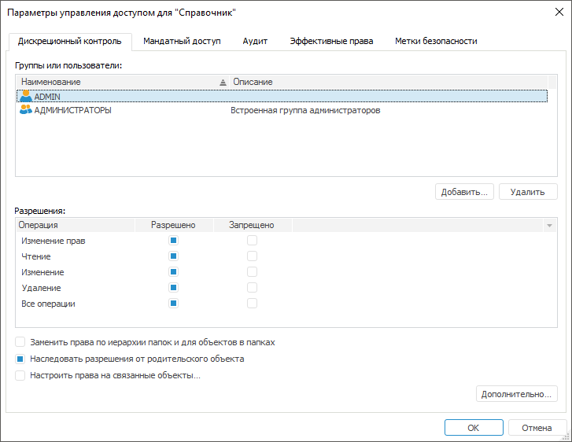Enable replacing rights by folder hierarchy
This screenshot has height=442, width=572.
click(20, 343)
